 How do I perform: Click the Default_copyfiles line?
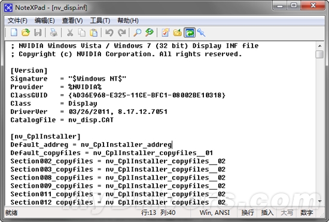coord(112,153)
